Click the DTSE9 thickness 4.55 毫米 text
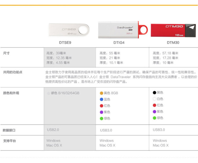 point(58,63)
